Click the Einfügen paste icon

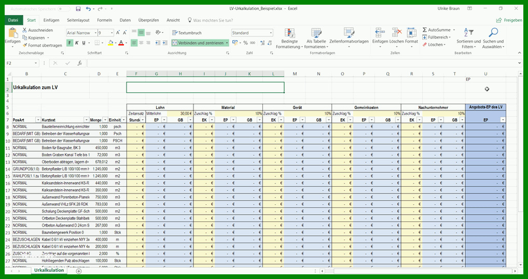(x=12, y=33)
